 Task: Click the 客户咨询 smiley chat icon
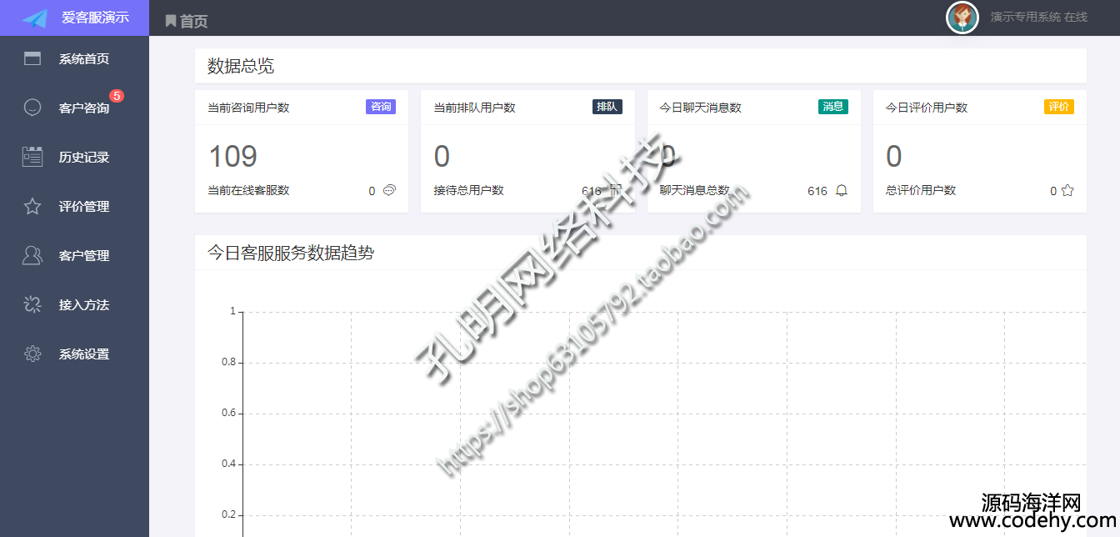tap(32, 108)
